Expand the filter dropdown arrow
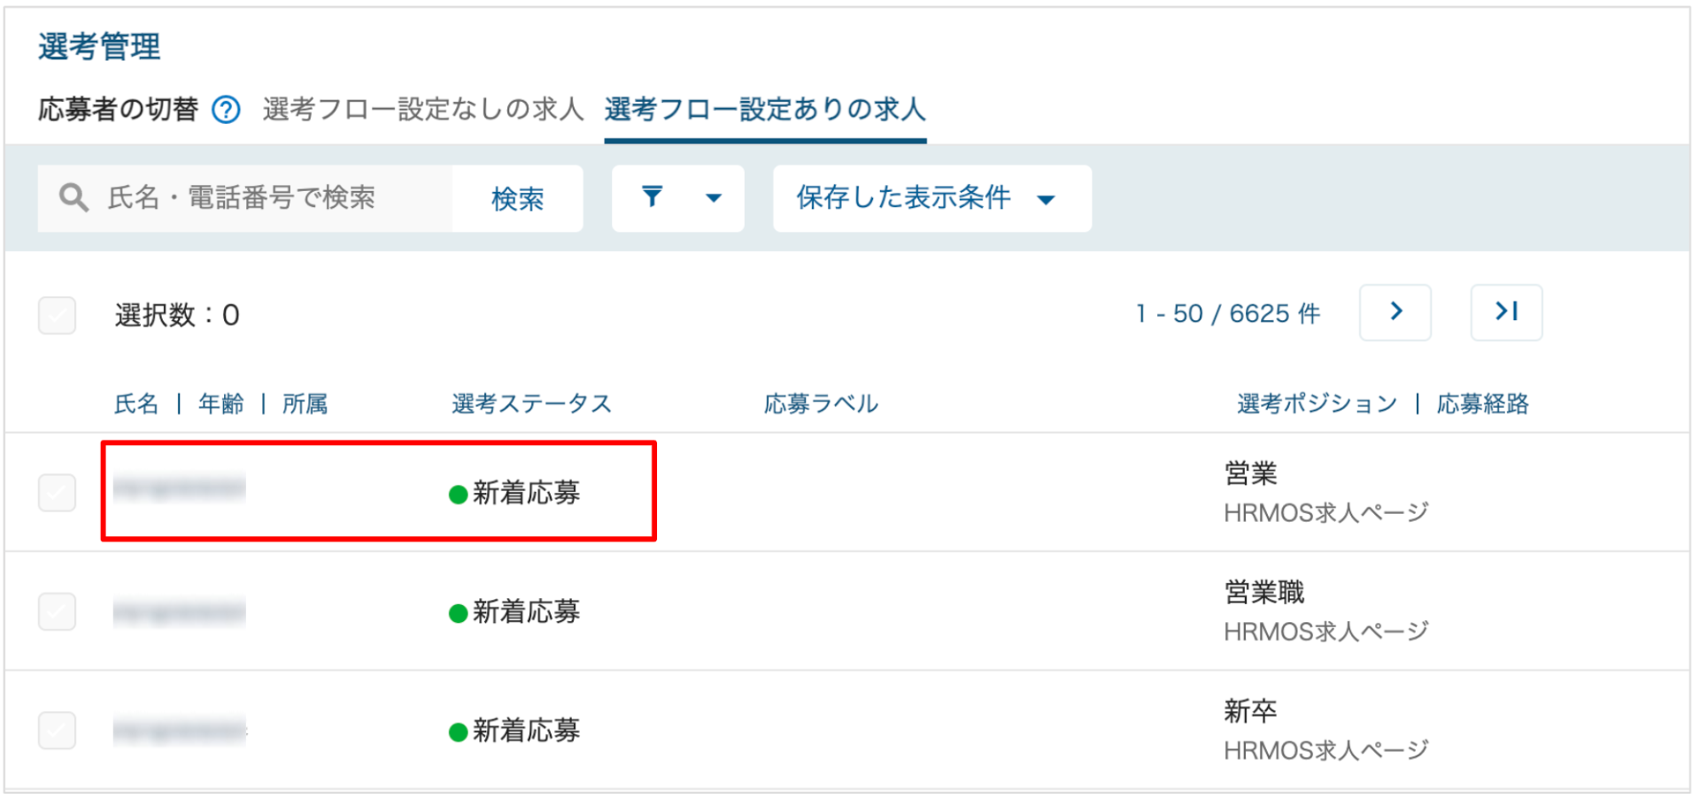The width and height of the screenshot is (1700, 798). [713, 198]
